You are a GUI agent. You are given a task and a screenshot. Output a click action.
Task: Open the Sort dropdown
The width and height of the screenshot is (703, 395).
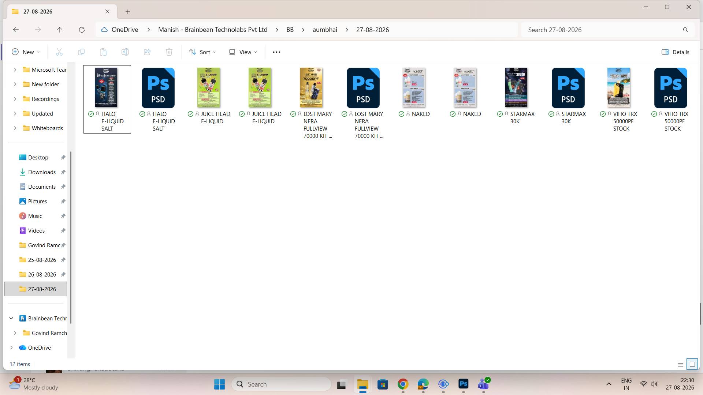(202, 52)
